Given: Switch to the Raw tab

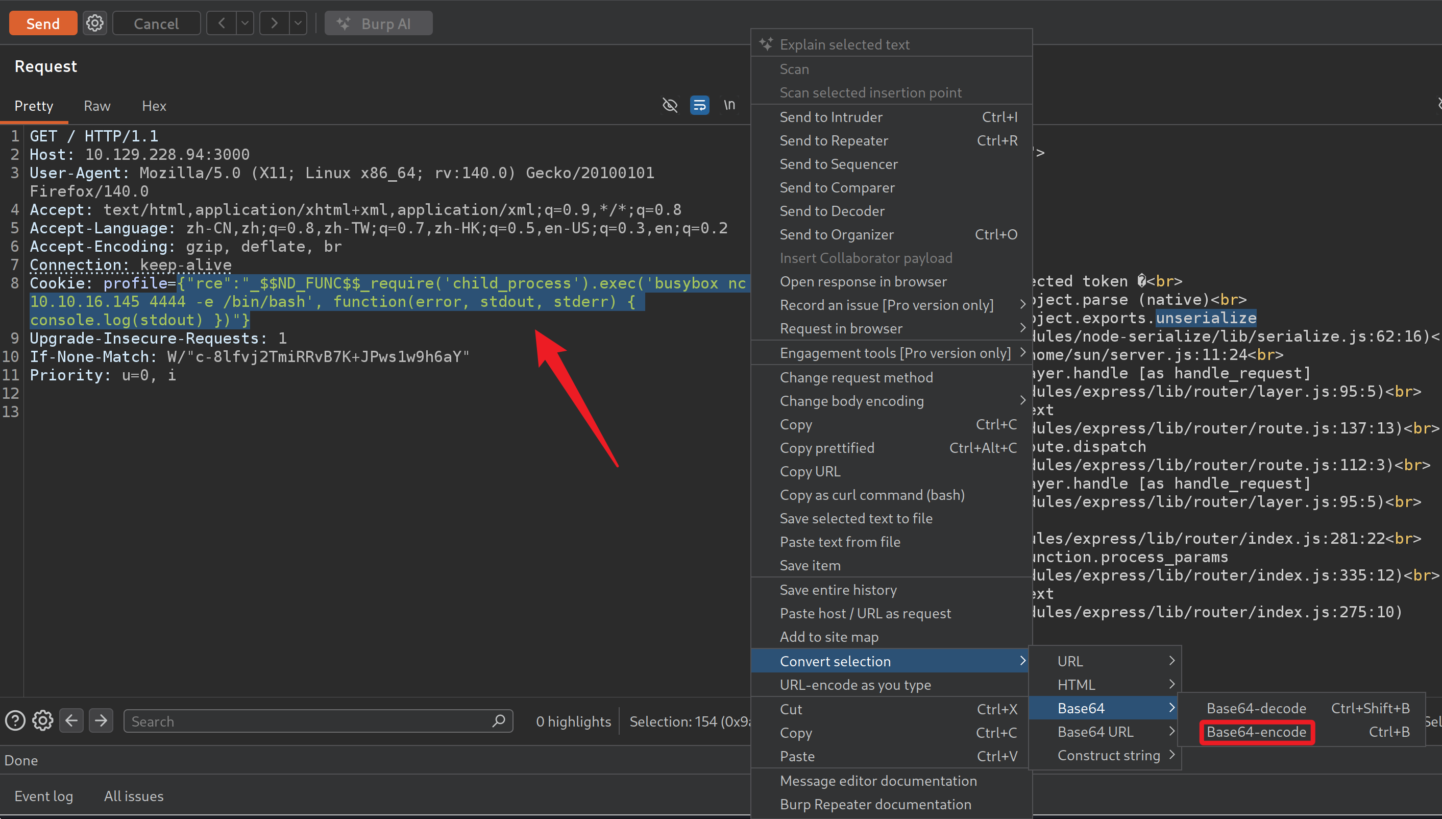Looking at the screenshot, I should click(x=96, y=106).
